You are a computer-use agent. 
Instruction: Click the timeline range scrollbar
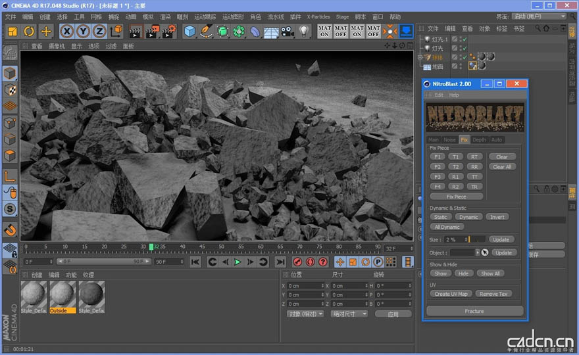[x=103, y=262]
